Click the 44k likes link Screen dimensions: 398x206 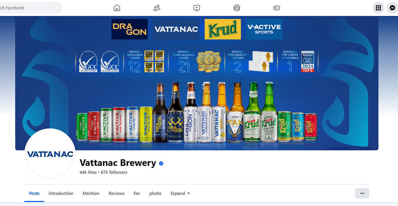[88, 172]
